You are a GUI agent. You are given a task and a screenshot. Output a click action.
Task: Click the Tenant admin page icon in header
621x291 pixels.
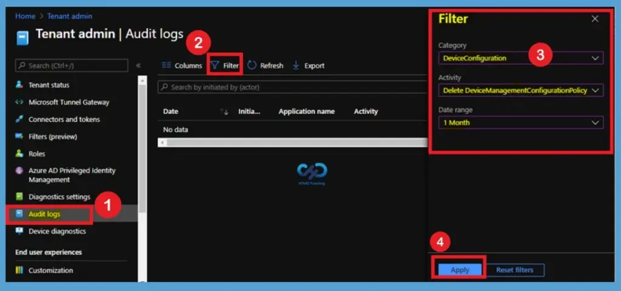(22, 38)
